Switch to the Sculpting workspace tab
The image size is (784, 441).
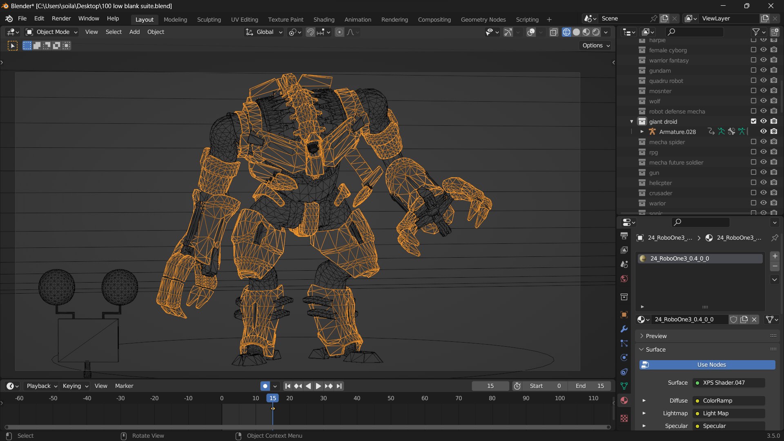209,20
